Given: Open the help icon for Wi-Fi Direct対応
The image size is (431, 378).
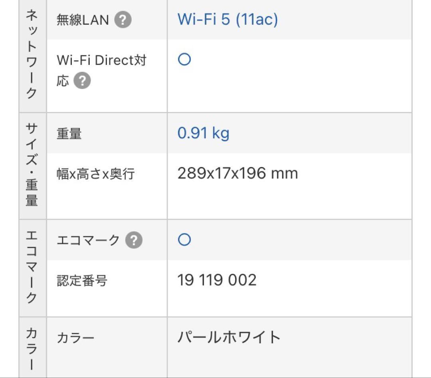Looking at the screenshot, I should (x=82, y=81).
